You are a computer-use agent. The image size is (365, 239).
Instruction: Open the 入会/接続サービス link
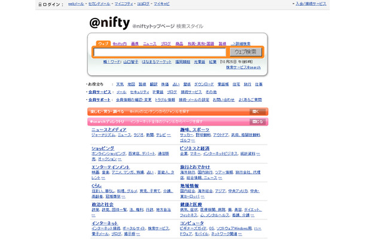click(x=311, y=4)
